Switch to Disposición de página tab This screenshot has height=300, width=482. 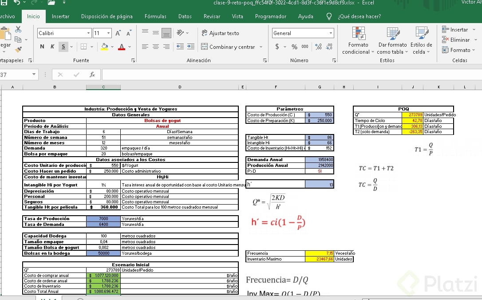(107, 16)
